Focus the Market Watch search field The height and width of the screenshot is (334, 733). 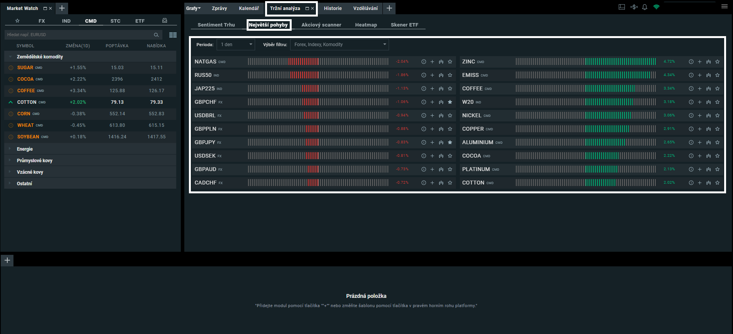point(83,35)
